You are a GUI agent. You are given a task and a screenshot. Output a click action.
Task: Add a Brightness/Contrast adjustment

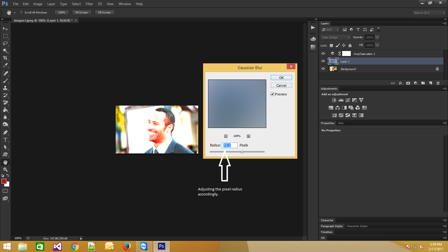[334, 100]
